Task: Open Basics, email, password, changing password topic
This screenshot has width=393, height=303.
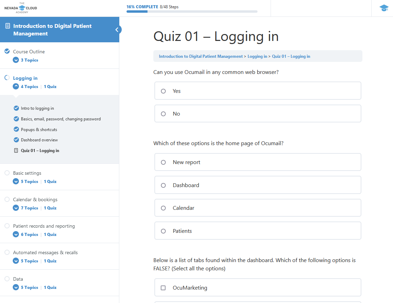Action: [x=61, y=119]
